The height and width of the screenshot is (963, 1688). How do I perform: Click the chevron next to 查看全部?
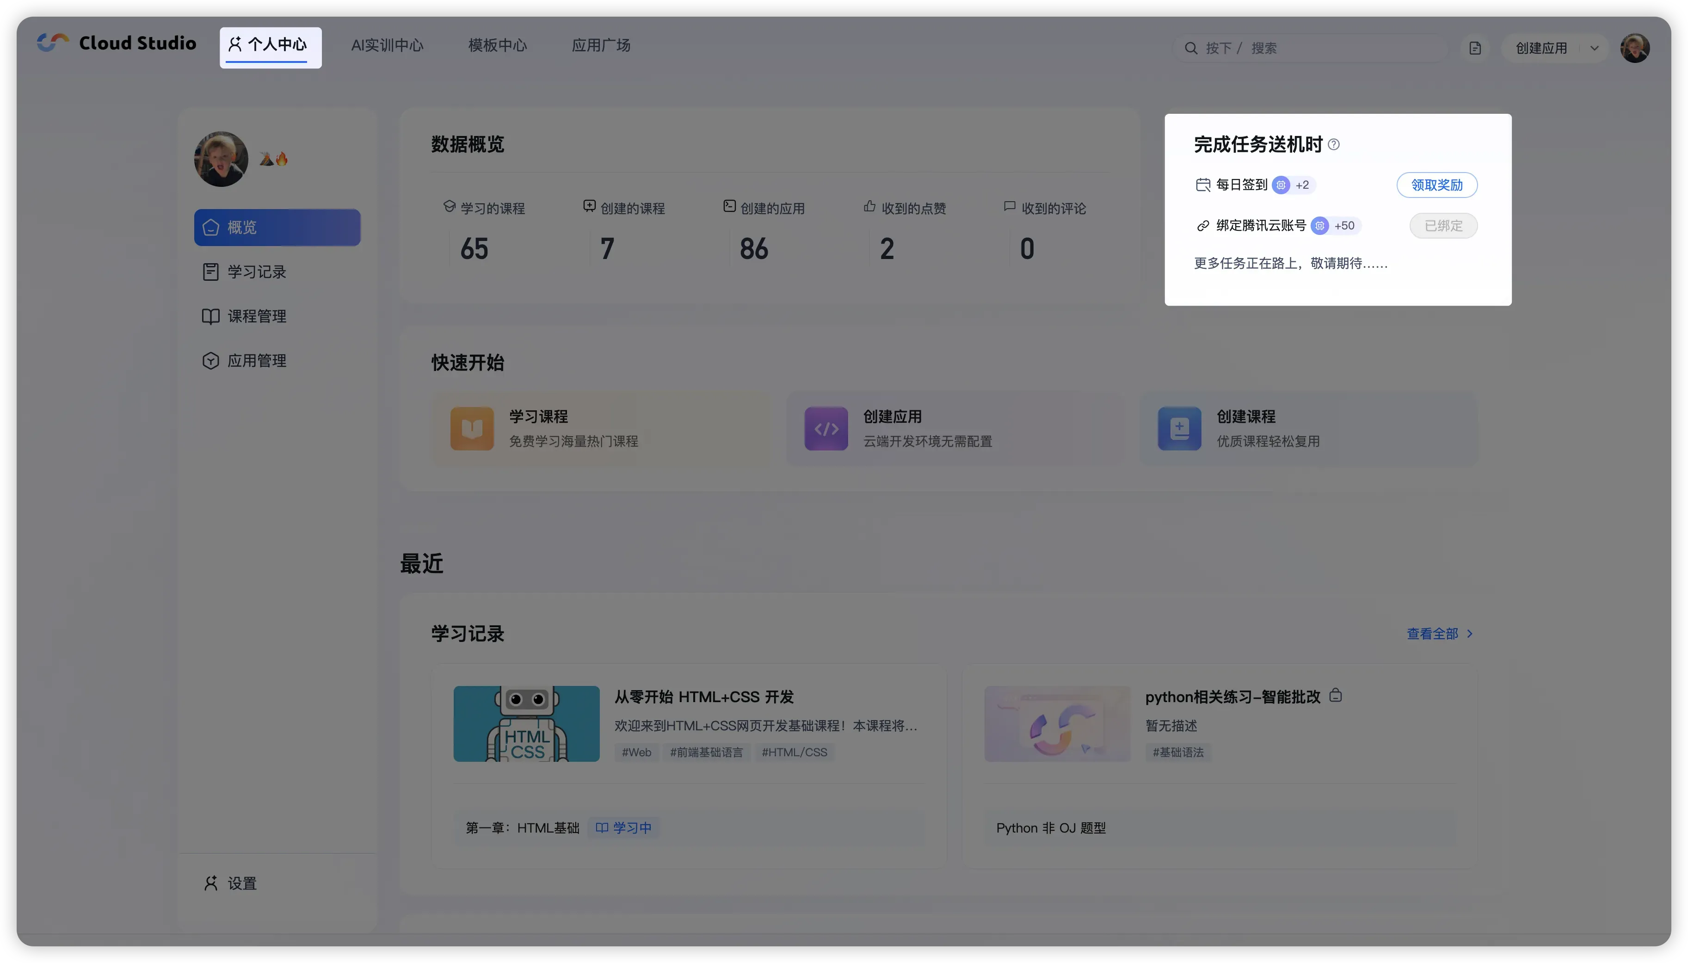[1470, 634]
